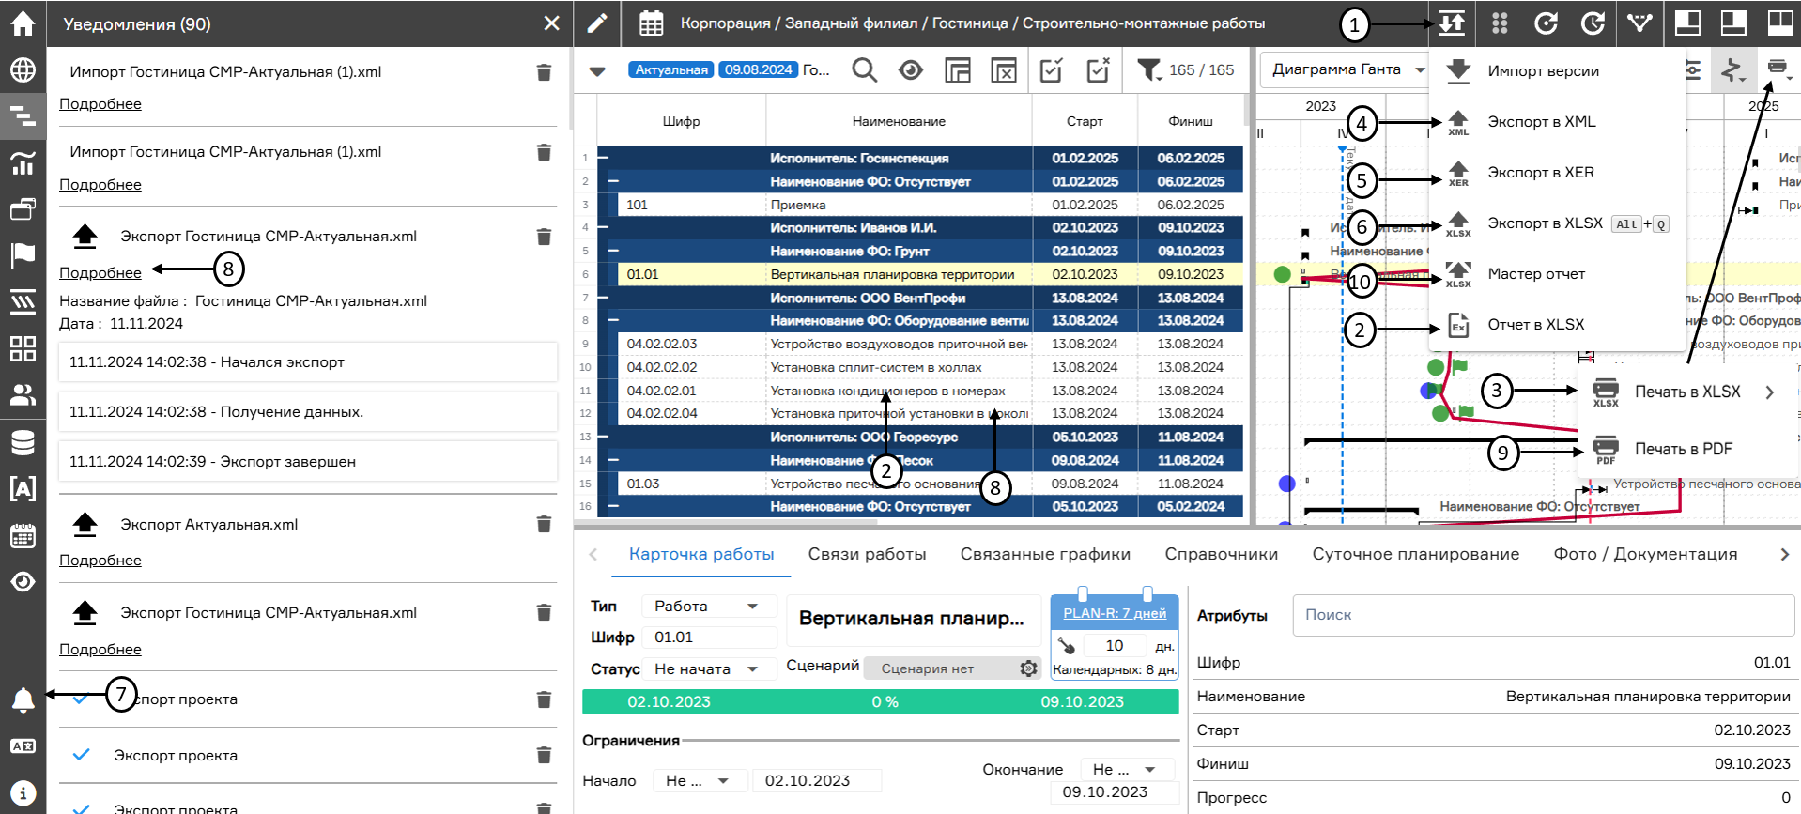
Task: Expand the toolbar dropdown arrow before Актуальная
Action: [597, 71]
